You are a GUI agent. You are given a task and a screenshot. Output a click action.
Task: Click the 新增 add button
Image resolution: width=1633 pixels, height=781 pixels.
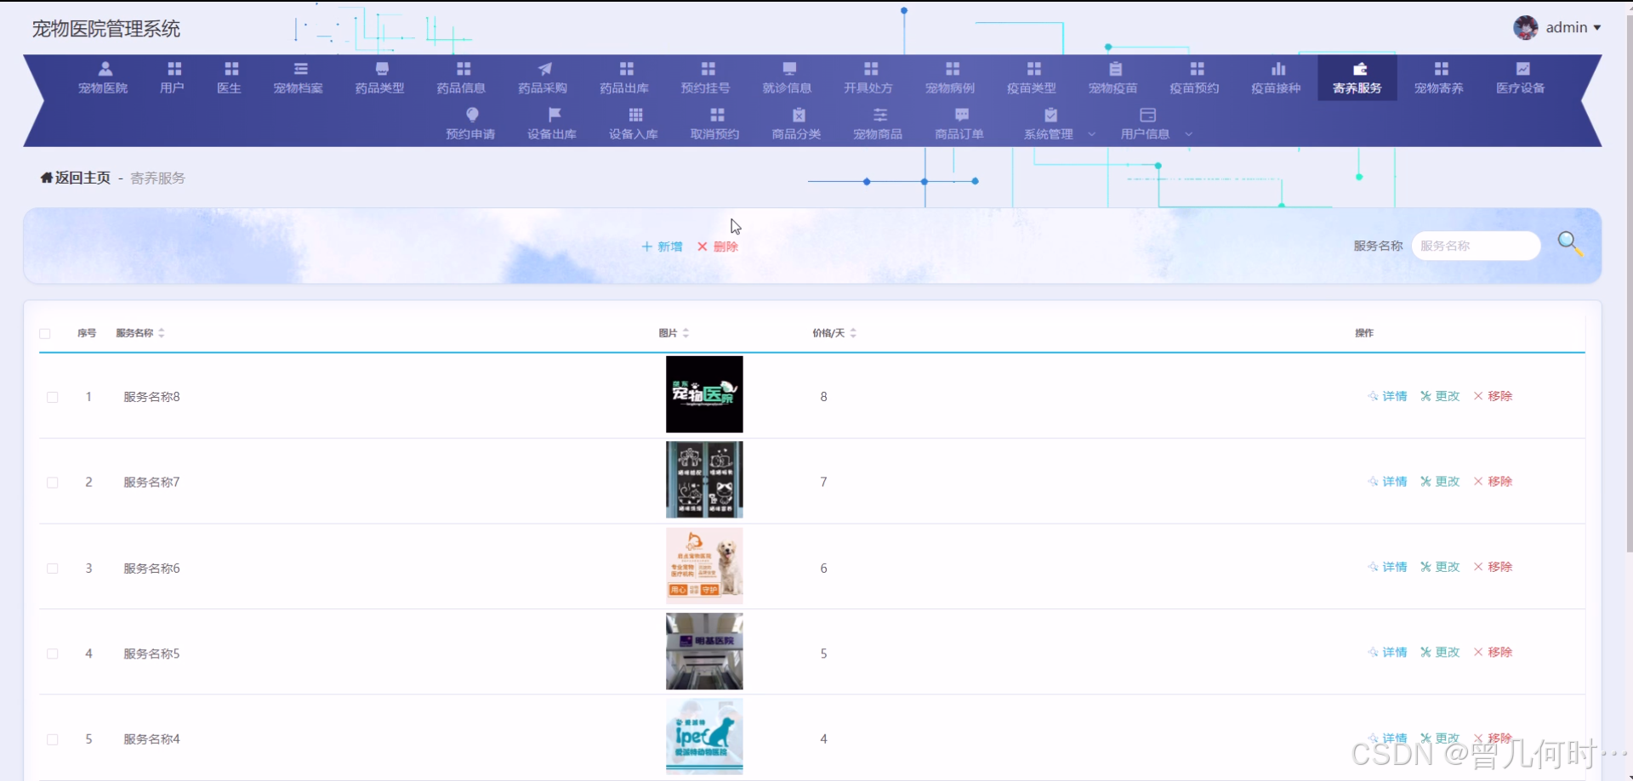(x=663, y=246)
